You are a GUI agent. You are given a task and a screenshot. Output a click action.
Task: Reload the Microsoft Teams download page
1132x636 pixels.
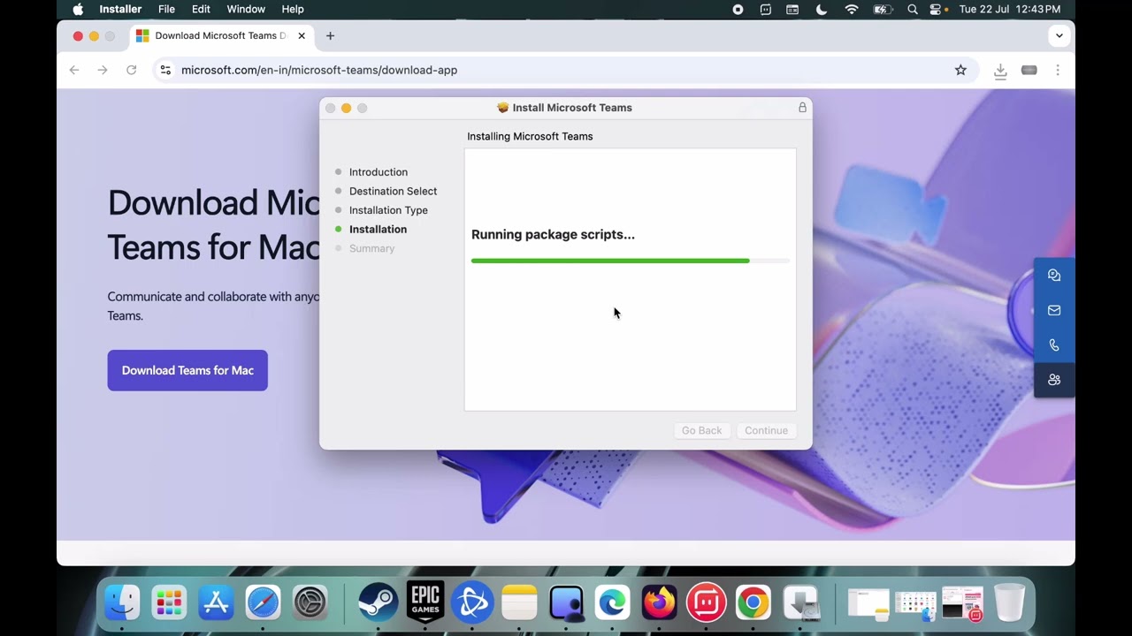pos(131,70)
